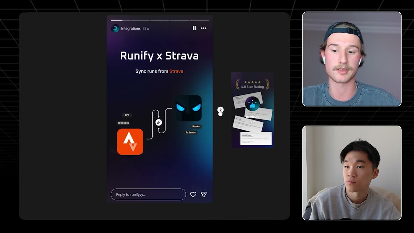Image resolution: width=414 pixels, height=233 pixels.
Task: Click the Tracking tag label
Action: 123,123
